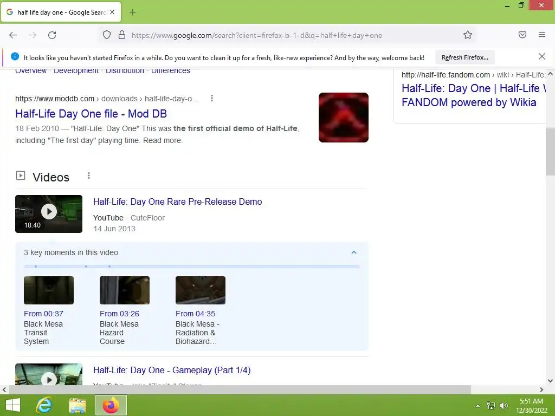The image size is (555, 416).
Task: Open the 'Half-Life: Day One | Half-Life' Fandom link
Action: (473, 95)
